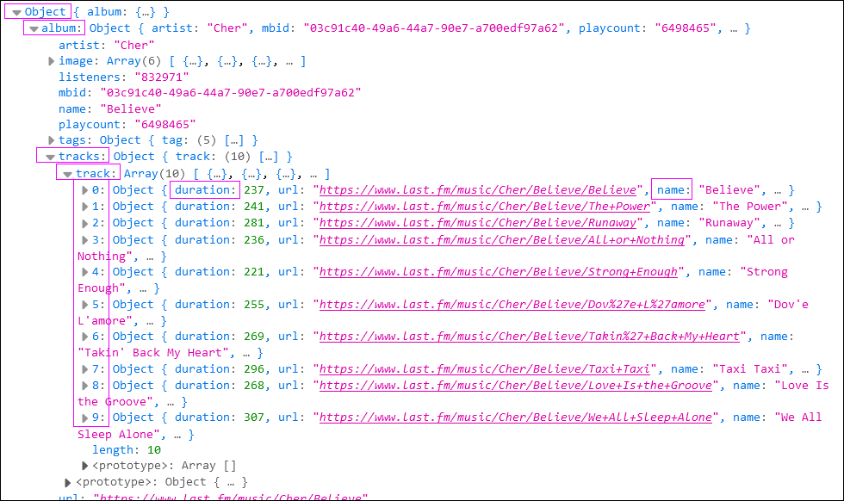Viewport: 844px width, 501px height.
Task: Click the duration value 255
Action: click(254, 305)
